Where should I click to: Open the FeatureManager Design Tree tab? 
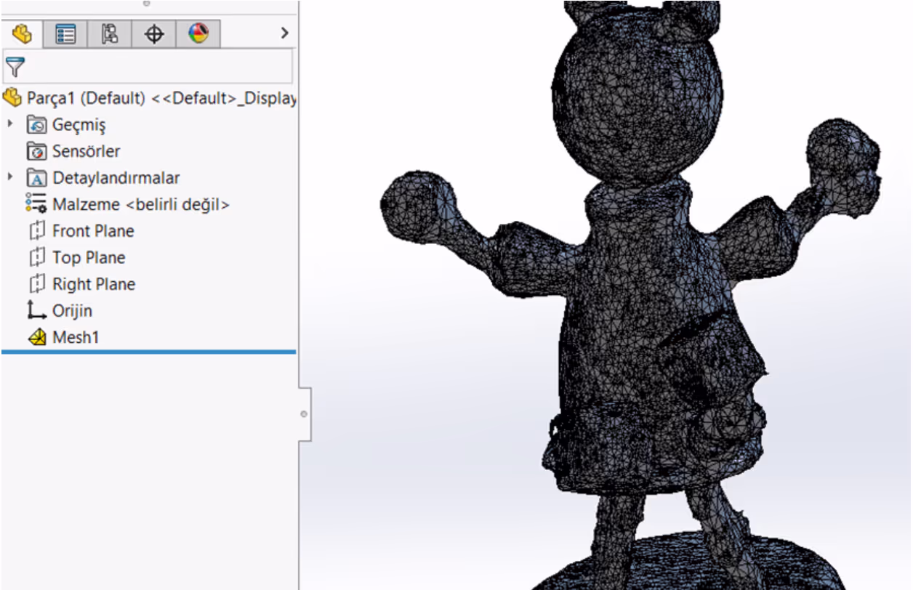pos(22,33)
